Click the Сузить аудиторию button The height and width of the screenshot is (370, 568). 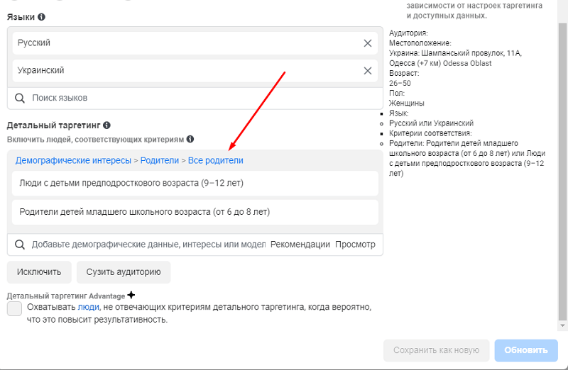tap(124, 272)
